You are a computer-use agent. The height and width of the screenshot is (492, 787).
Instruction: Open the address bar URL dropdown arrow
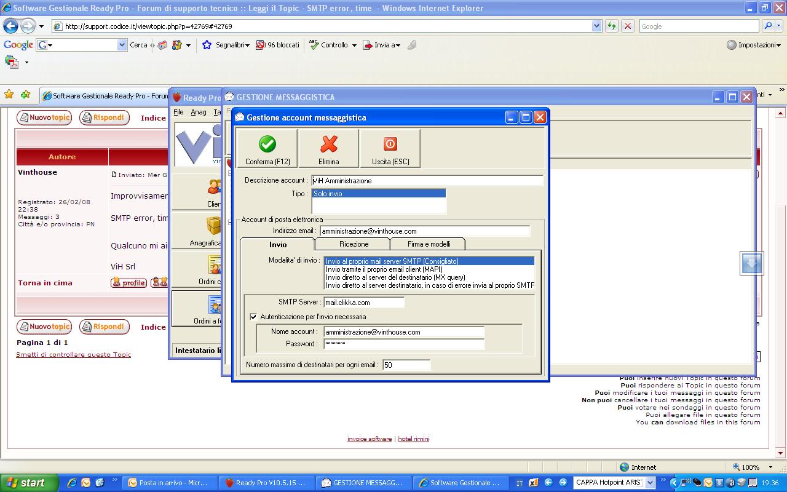coord(596,26)
